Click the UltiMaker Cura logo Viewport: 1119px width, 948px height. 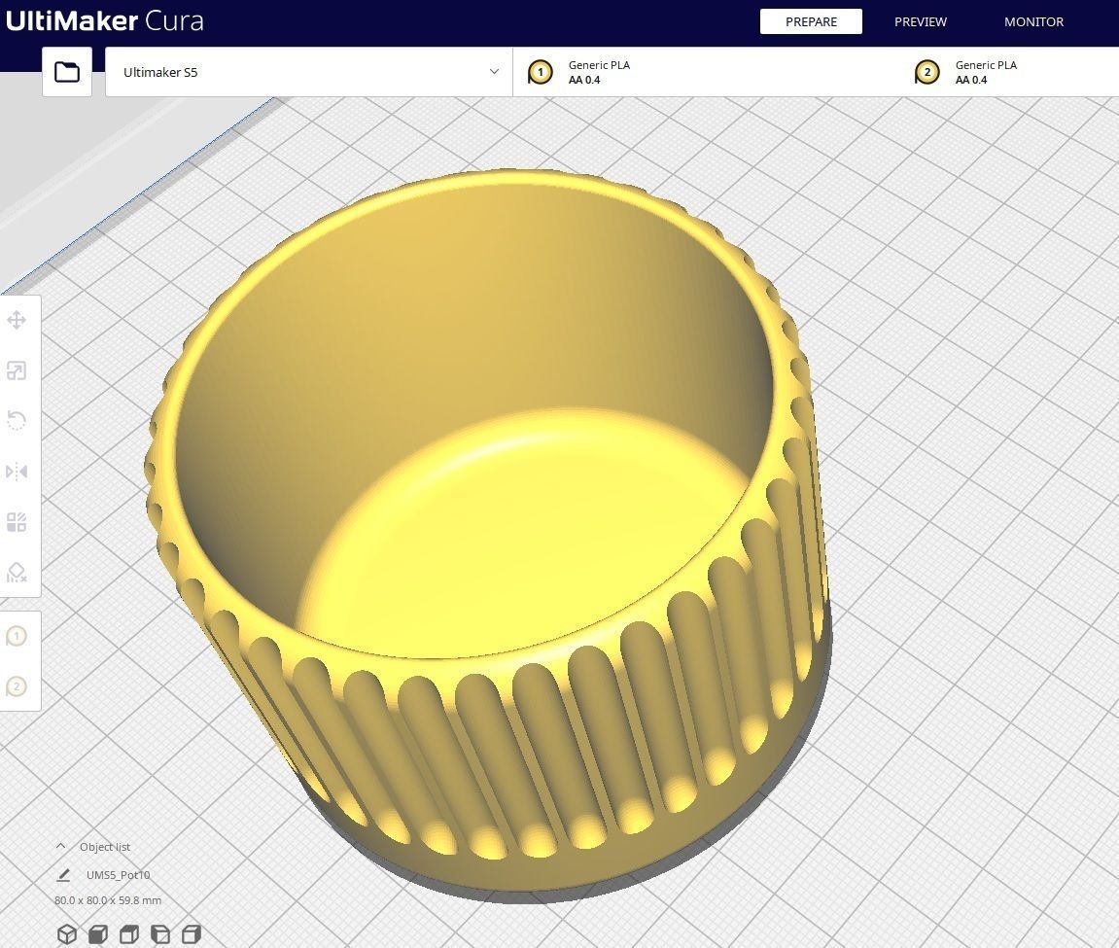(x=104, y=20)
